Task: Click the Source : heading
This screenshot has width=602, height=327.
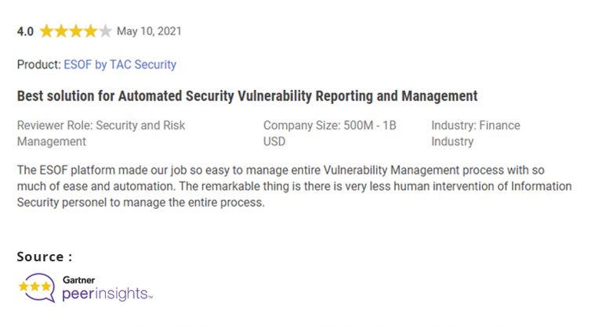Action: tap(45, 257)
